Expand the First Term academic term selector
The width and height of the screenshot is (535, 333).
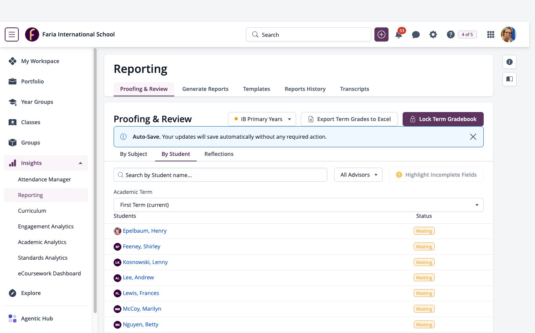tap(298, 205)
